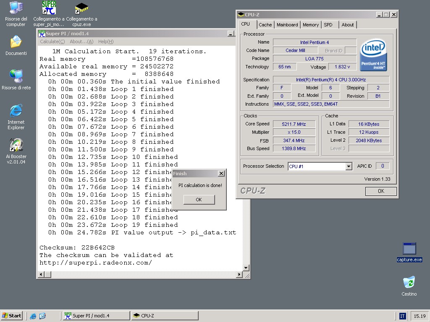430x322 pixels.
Task: Click Internet Explorer quick launch icon
Action: coord(33,316)
